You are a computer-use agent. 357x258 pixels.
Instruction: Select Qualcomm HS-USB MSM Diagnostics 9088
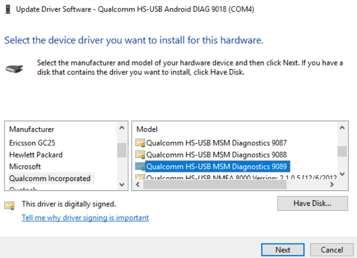[x=216, y=155]
